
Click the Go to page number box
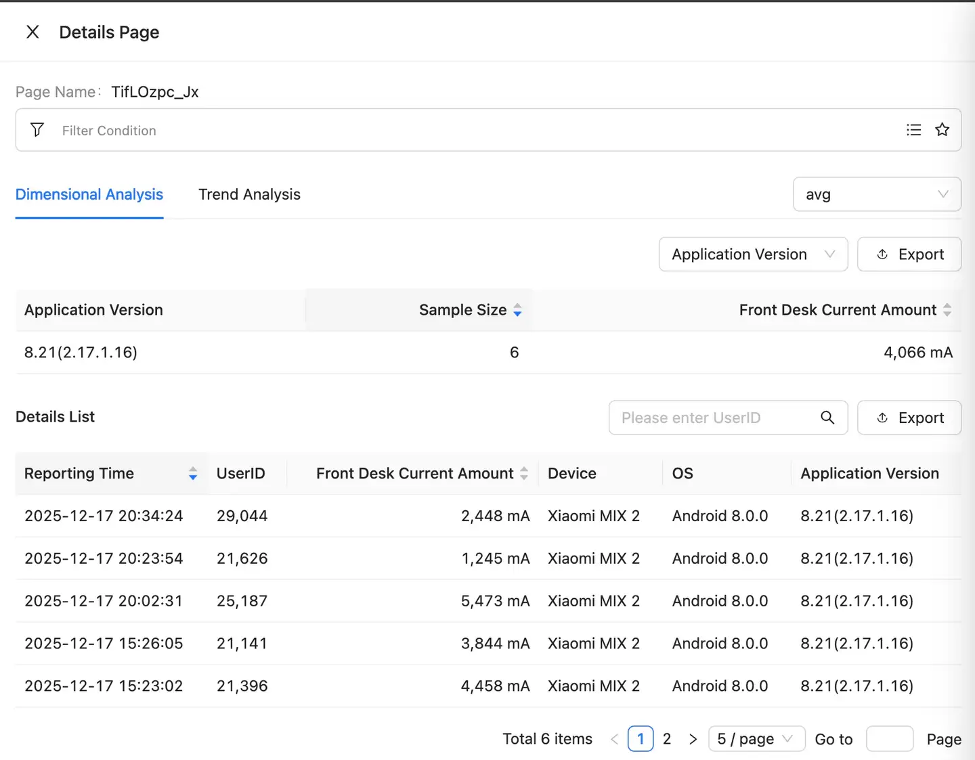pos(889,739)
